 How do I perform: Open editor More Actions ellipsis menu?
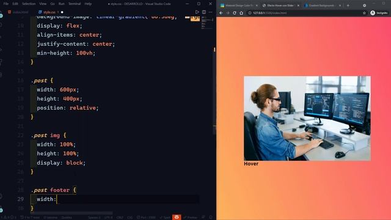[211, 12]
